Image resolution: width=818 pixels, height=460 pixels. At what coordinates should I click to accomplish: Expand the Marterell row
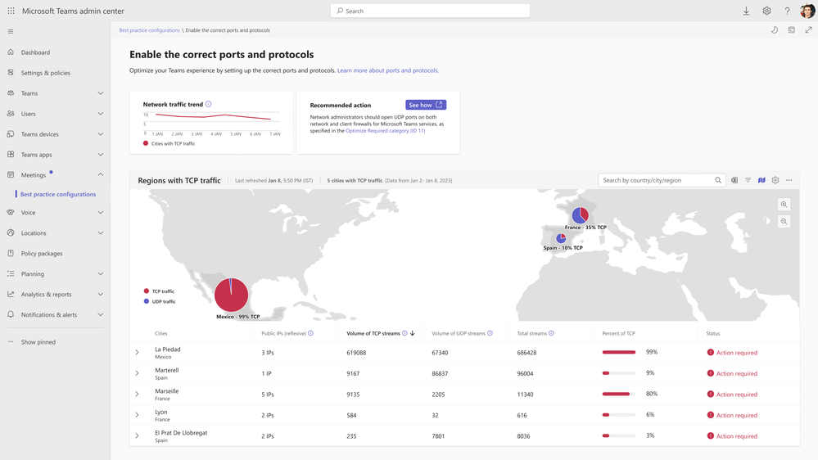[138, 373]
